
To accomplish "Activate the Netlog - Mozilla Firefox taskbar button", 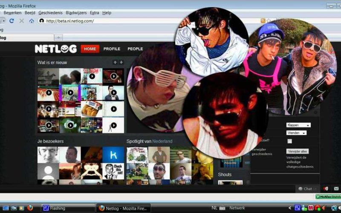I will click(x=124, y=208).
